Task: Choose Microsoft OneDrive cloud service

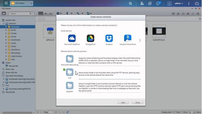Action: (72, 38)
